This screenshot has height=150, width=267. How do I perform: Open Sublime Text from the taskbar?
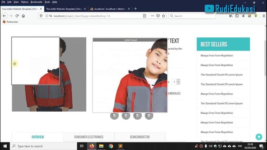[121, 146]
